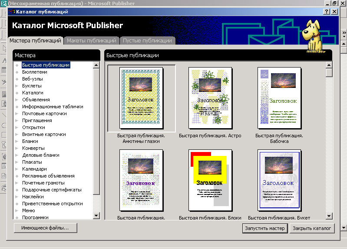Open the Пустые публикации tab
Screen dimensions: 347x249
147,41
